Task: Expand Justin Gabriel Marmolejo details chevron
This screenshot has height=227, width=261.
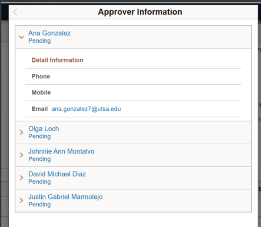Action: click(21, 200)
